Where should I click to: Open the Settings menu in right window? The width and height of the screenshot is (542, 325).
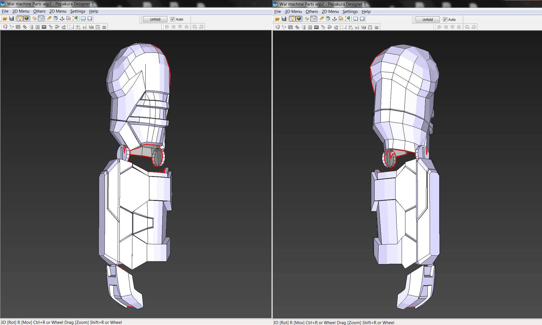click(350, 12)
